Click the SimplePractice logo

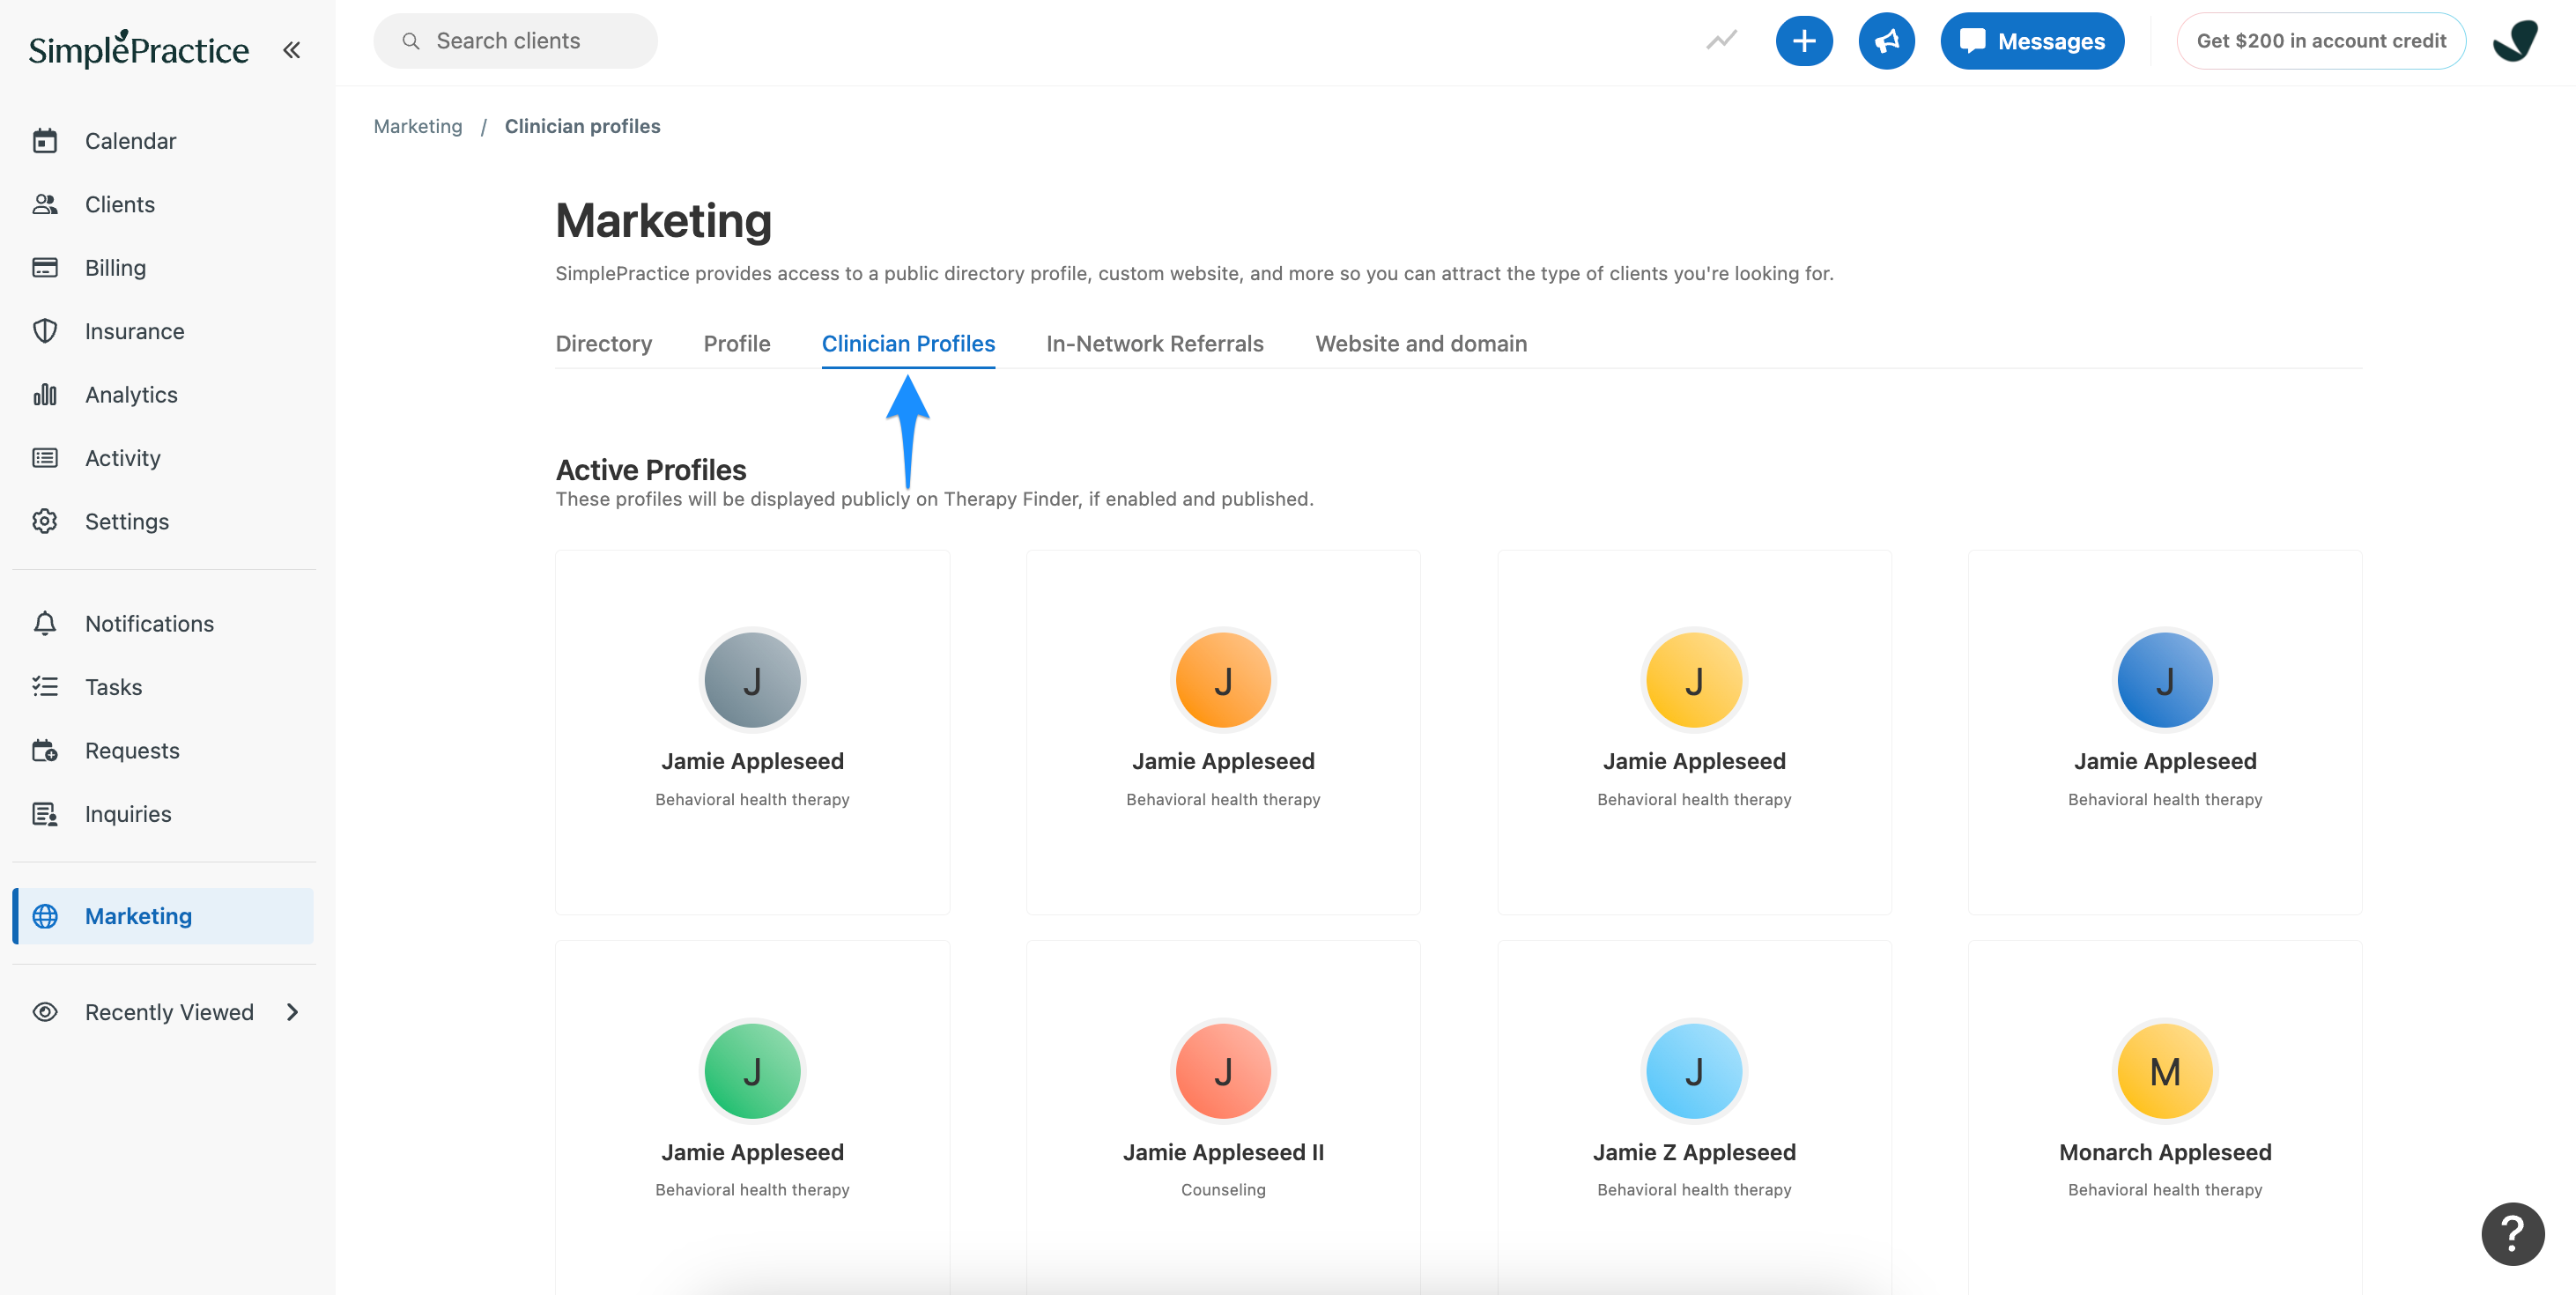pos(139,49)
